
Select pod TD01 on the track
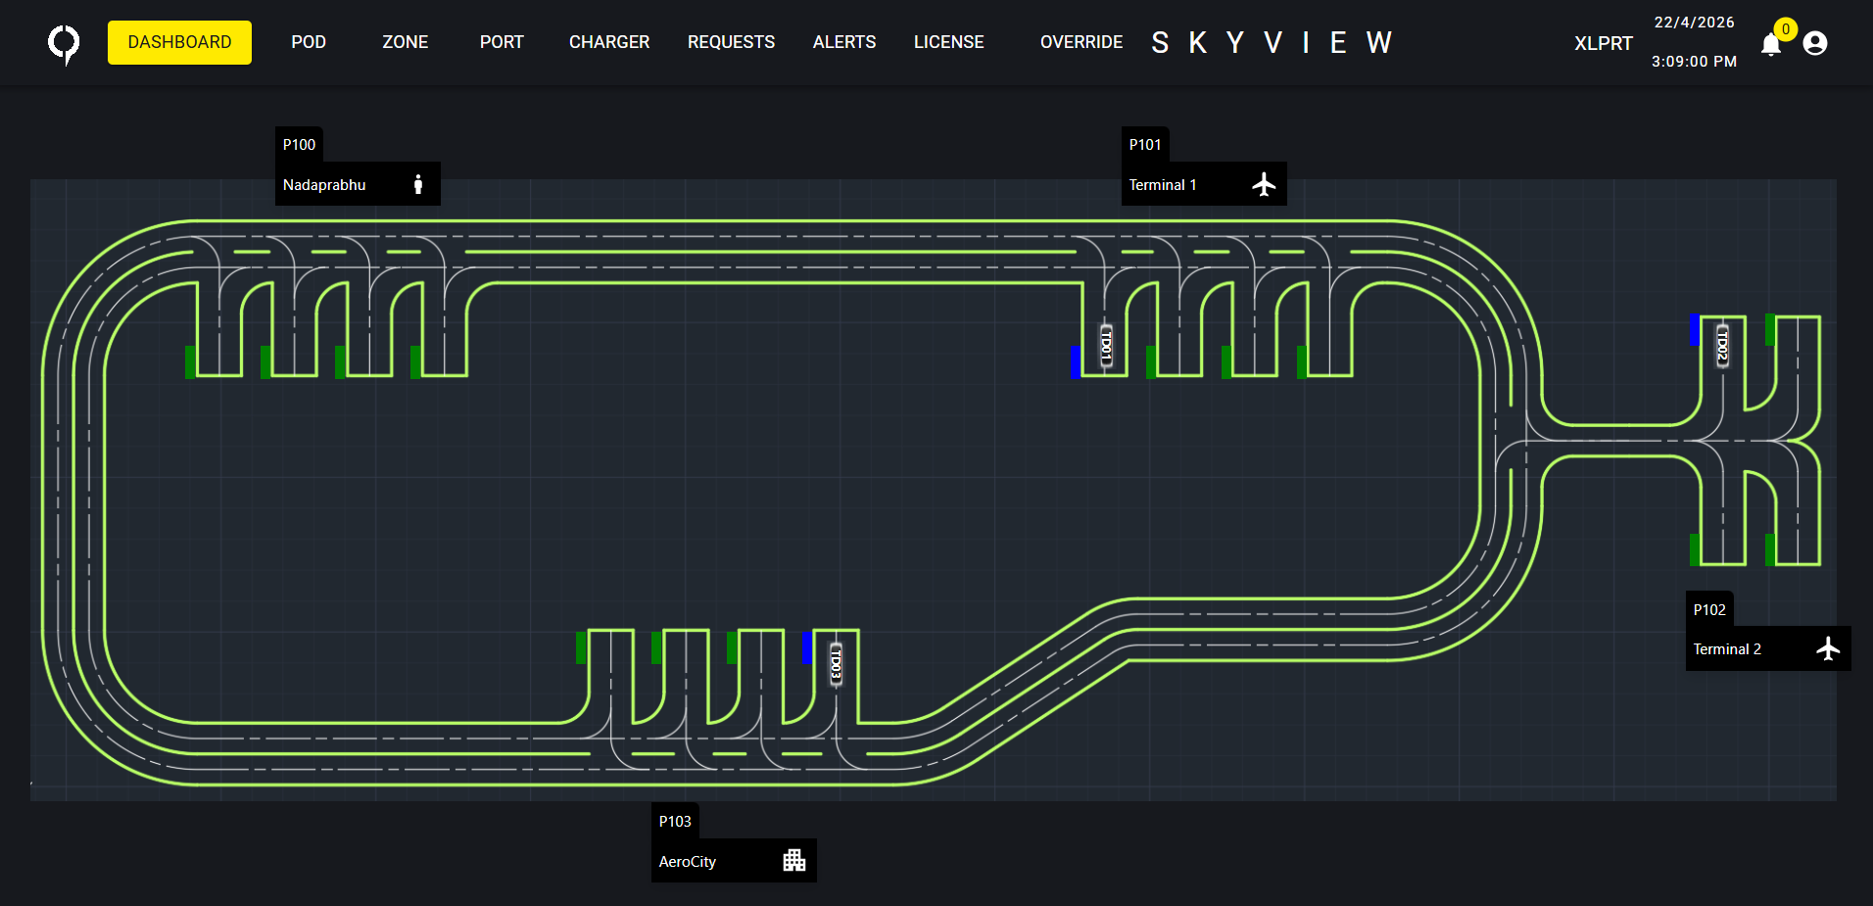point(1106,346)
